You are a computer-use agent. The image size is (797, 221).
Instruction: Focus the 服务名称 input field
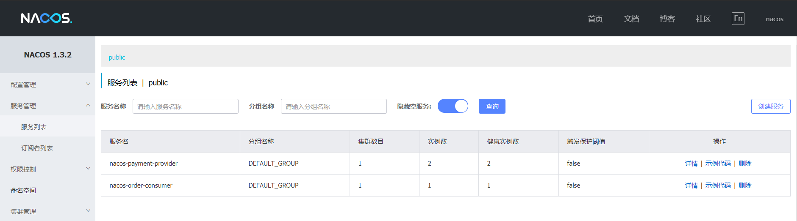[x=185, y=106]
